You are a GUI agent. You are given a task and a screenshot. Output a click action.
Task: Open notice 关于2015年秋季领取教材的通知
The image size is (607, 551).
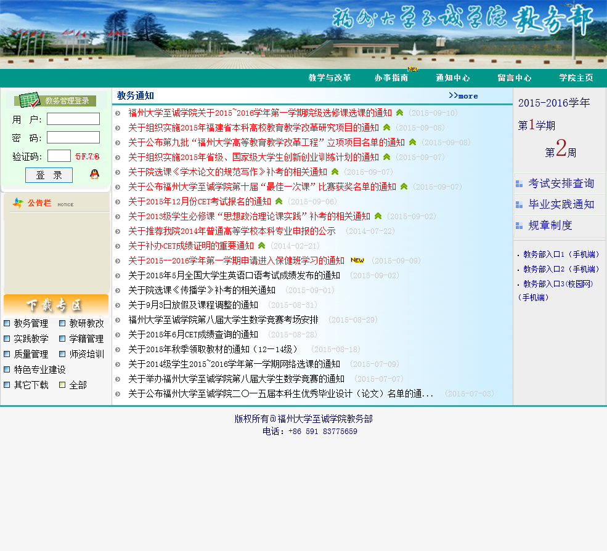pyautogui.click(x=213, y=349)
